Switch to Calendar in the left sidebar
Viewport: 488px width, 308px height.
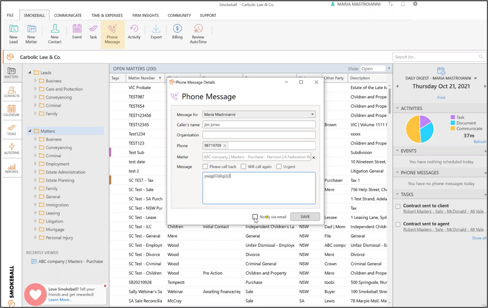[x=12, y=111]
